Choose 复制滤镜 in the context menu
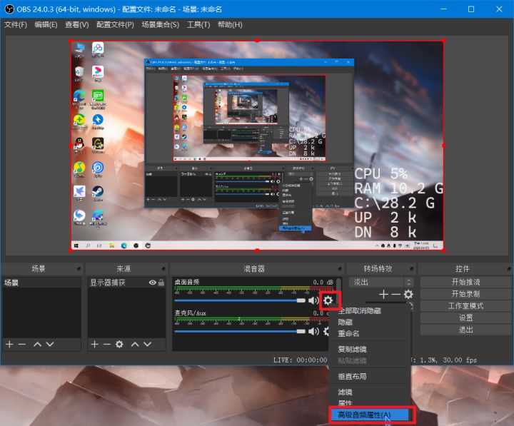The image size is (514, 426). pos(370,350)
